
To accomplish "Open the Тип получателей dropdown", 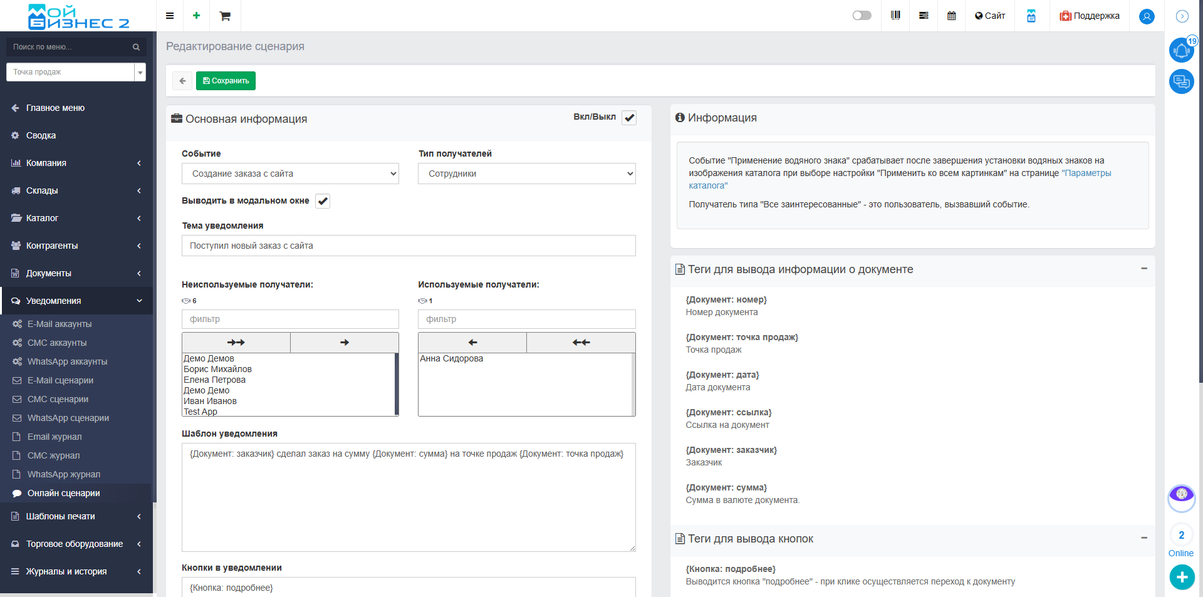I will tap(526, 174).
